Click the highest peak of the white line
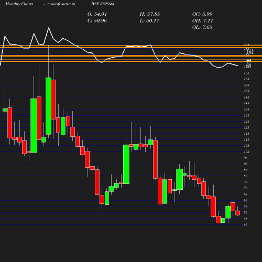The height and width of the screenshot is (262, 262). [49, 28]
